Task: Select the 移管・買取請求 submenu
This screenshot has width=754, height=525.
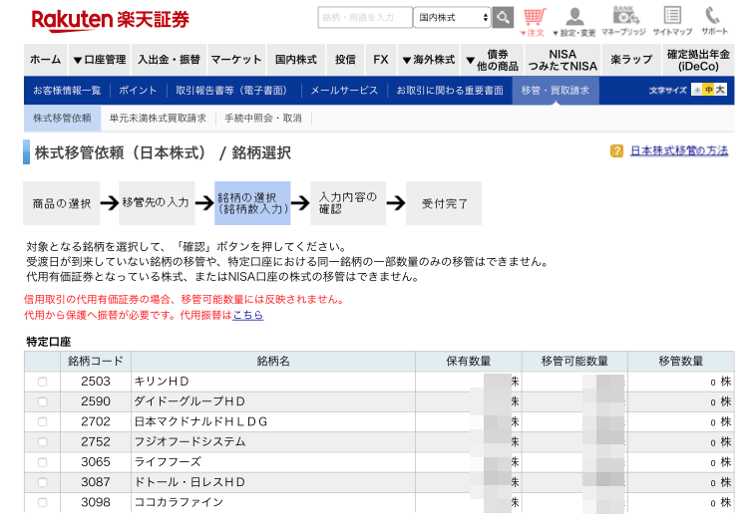Action: click(x=556, y=91)
